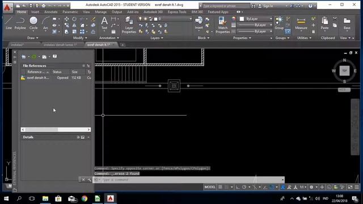Open the Annotate ribbon tab

50,12
